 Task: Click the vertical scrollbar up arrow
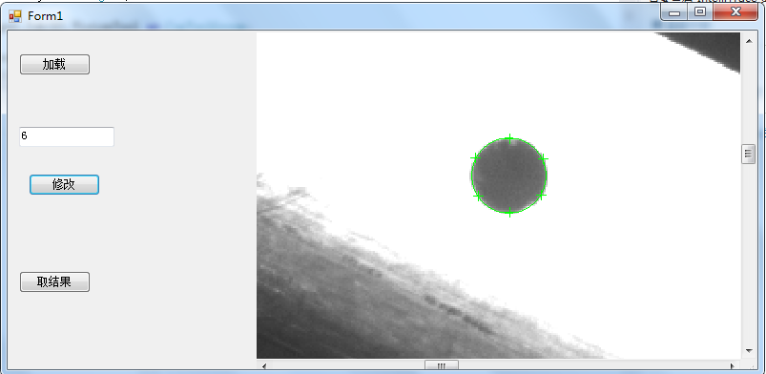pos(749,41)
